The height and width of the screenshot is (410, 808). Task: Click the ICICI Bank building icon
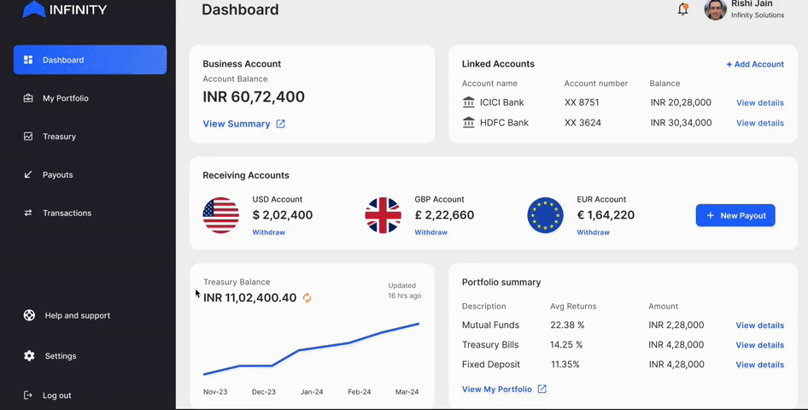tap(468, 102)
